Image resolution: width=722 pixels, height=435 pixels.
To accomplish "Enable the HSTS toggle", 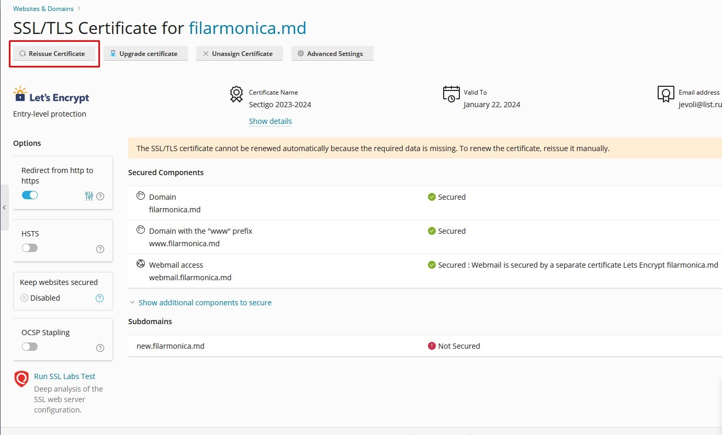I will point(30,248).
